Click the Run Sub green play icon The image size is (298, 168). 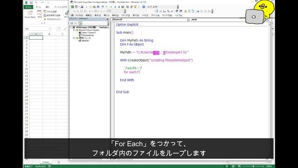111,7
